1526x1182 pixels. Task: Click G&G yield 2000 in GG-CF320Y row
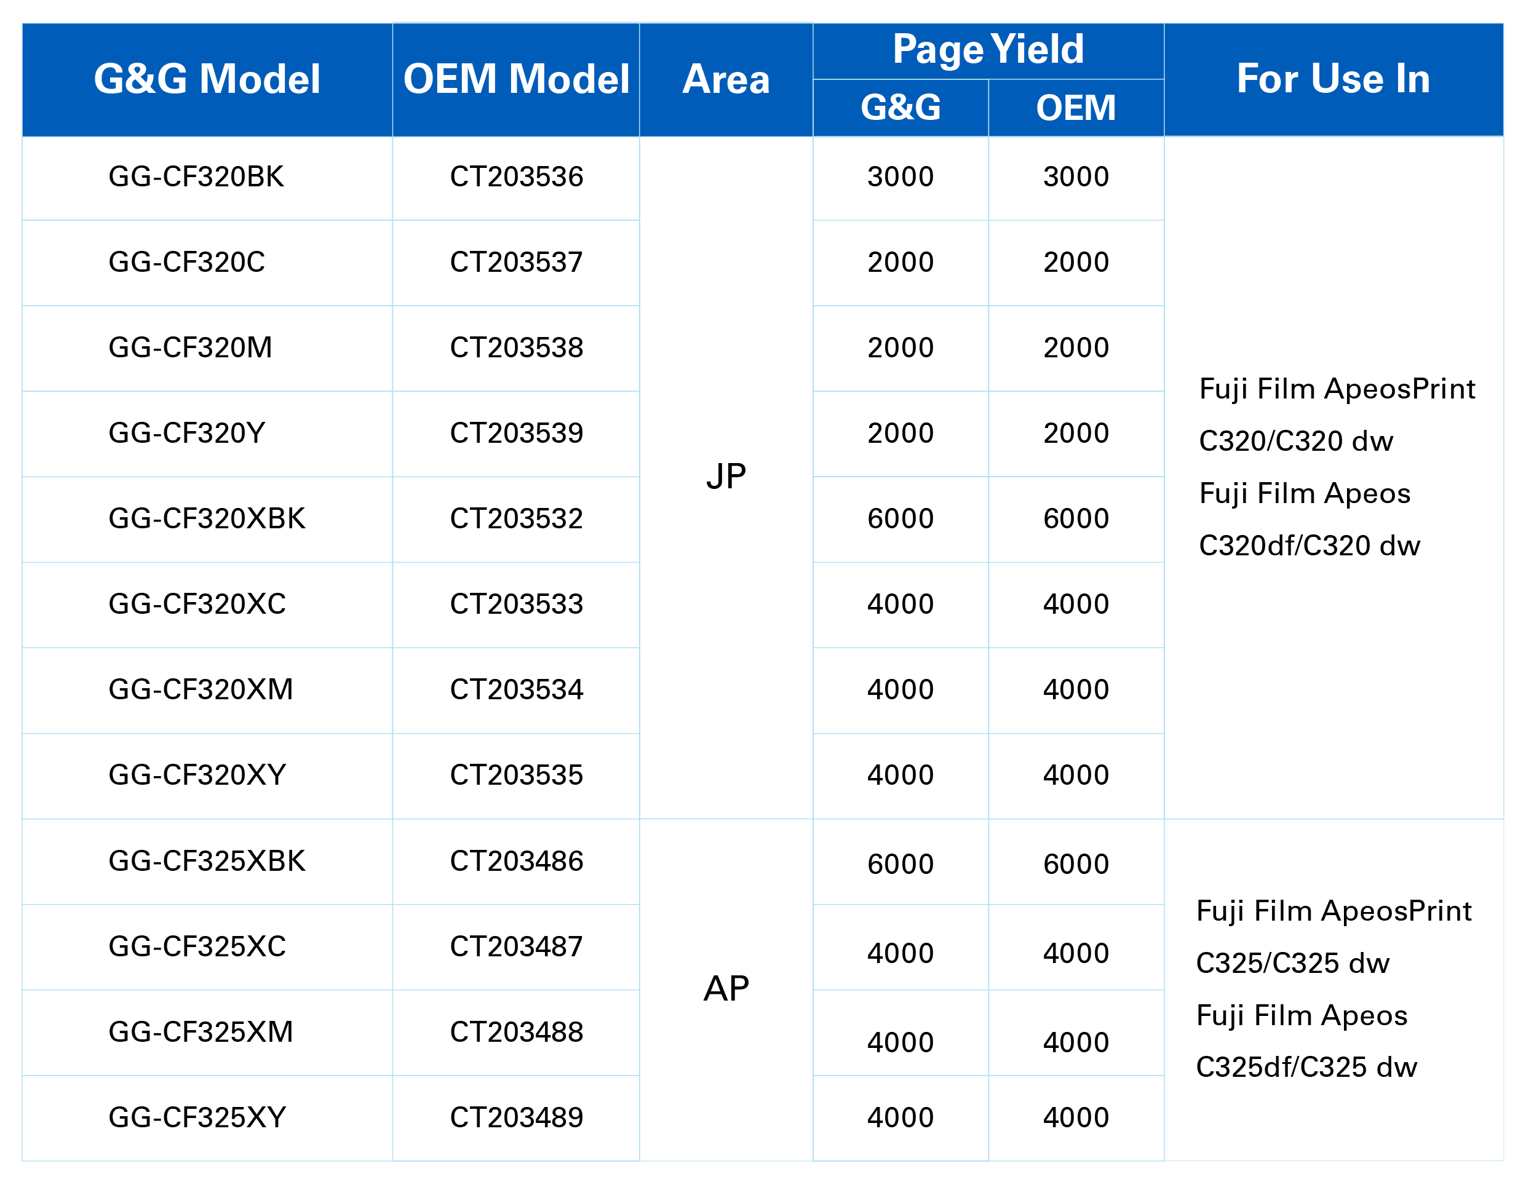tap(900, 433)
